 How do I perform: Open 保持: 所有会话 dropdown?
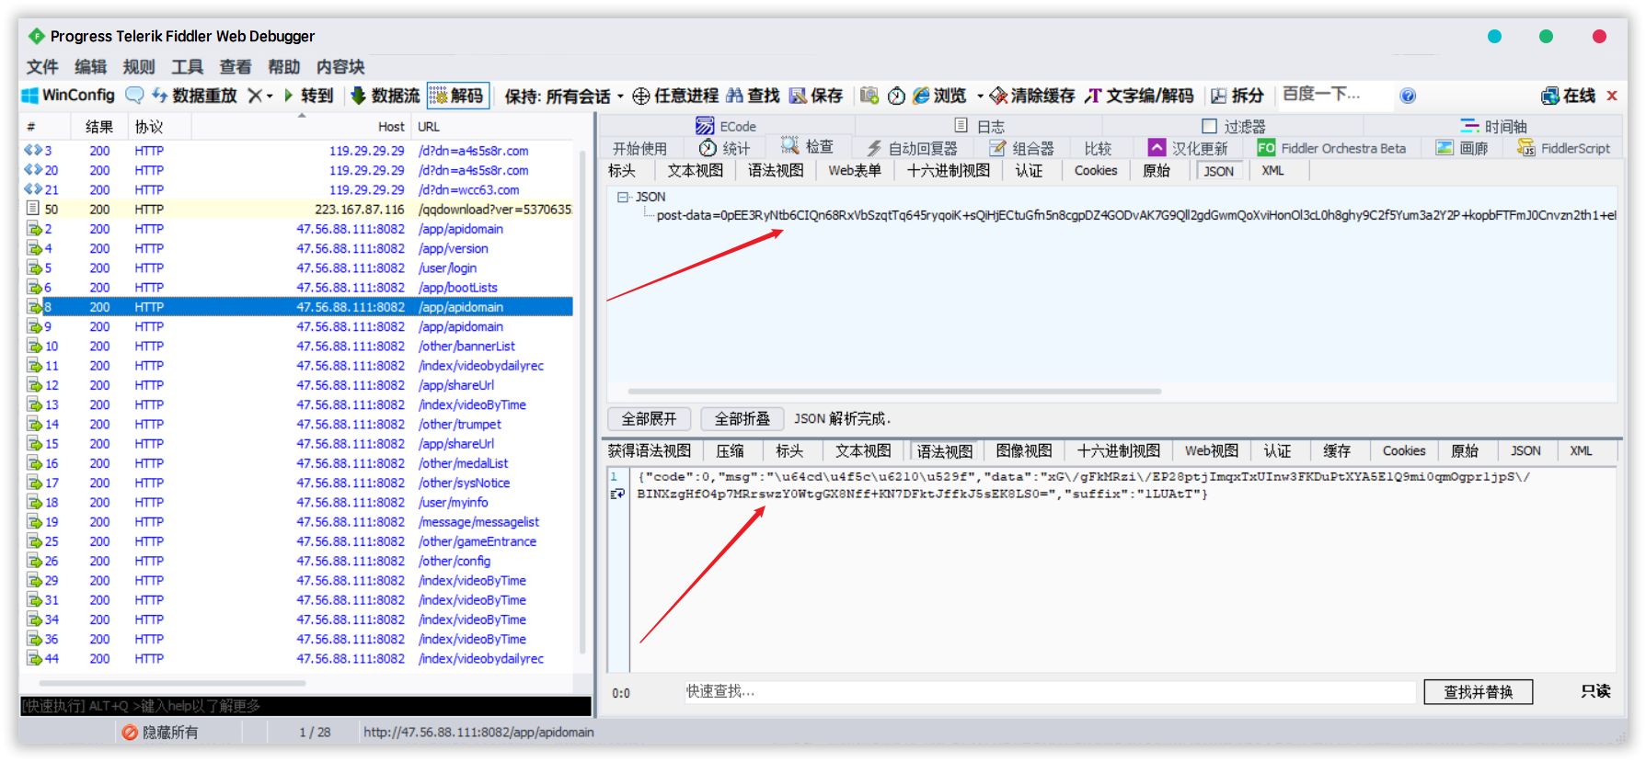(x=564, y=96)
